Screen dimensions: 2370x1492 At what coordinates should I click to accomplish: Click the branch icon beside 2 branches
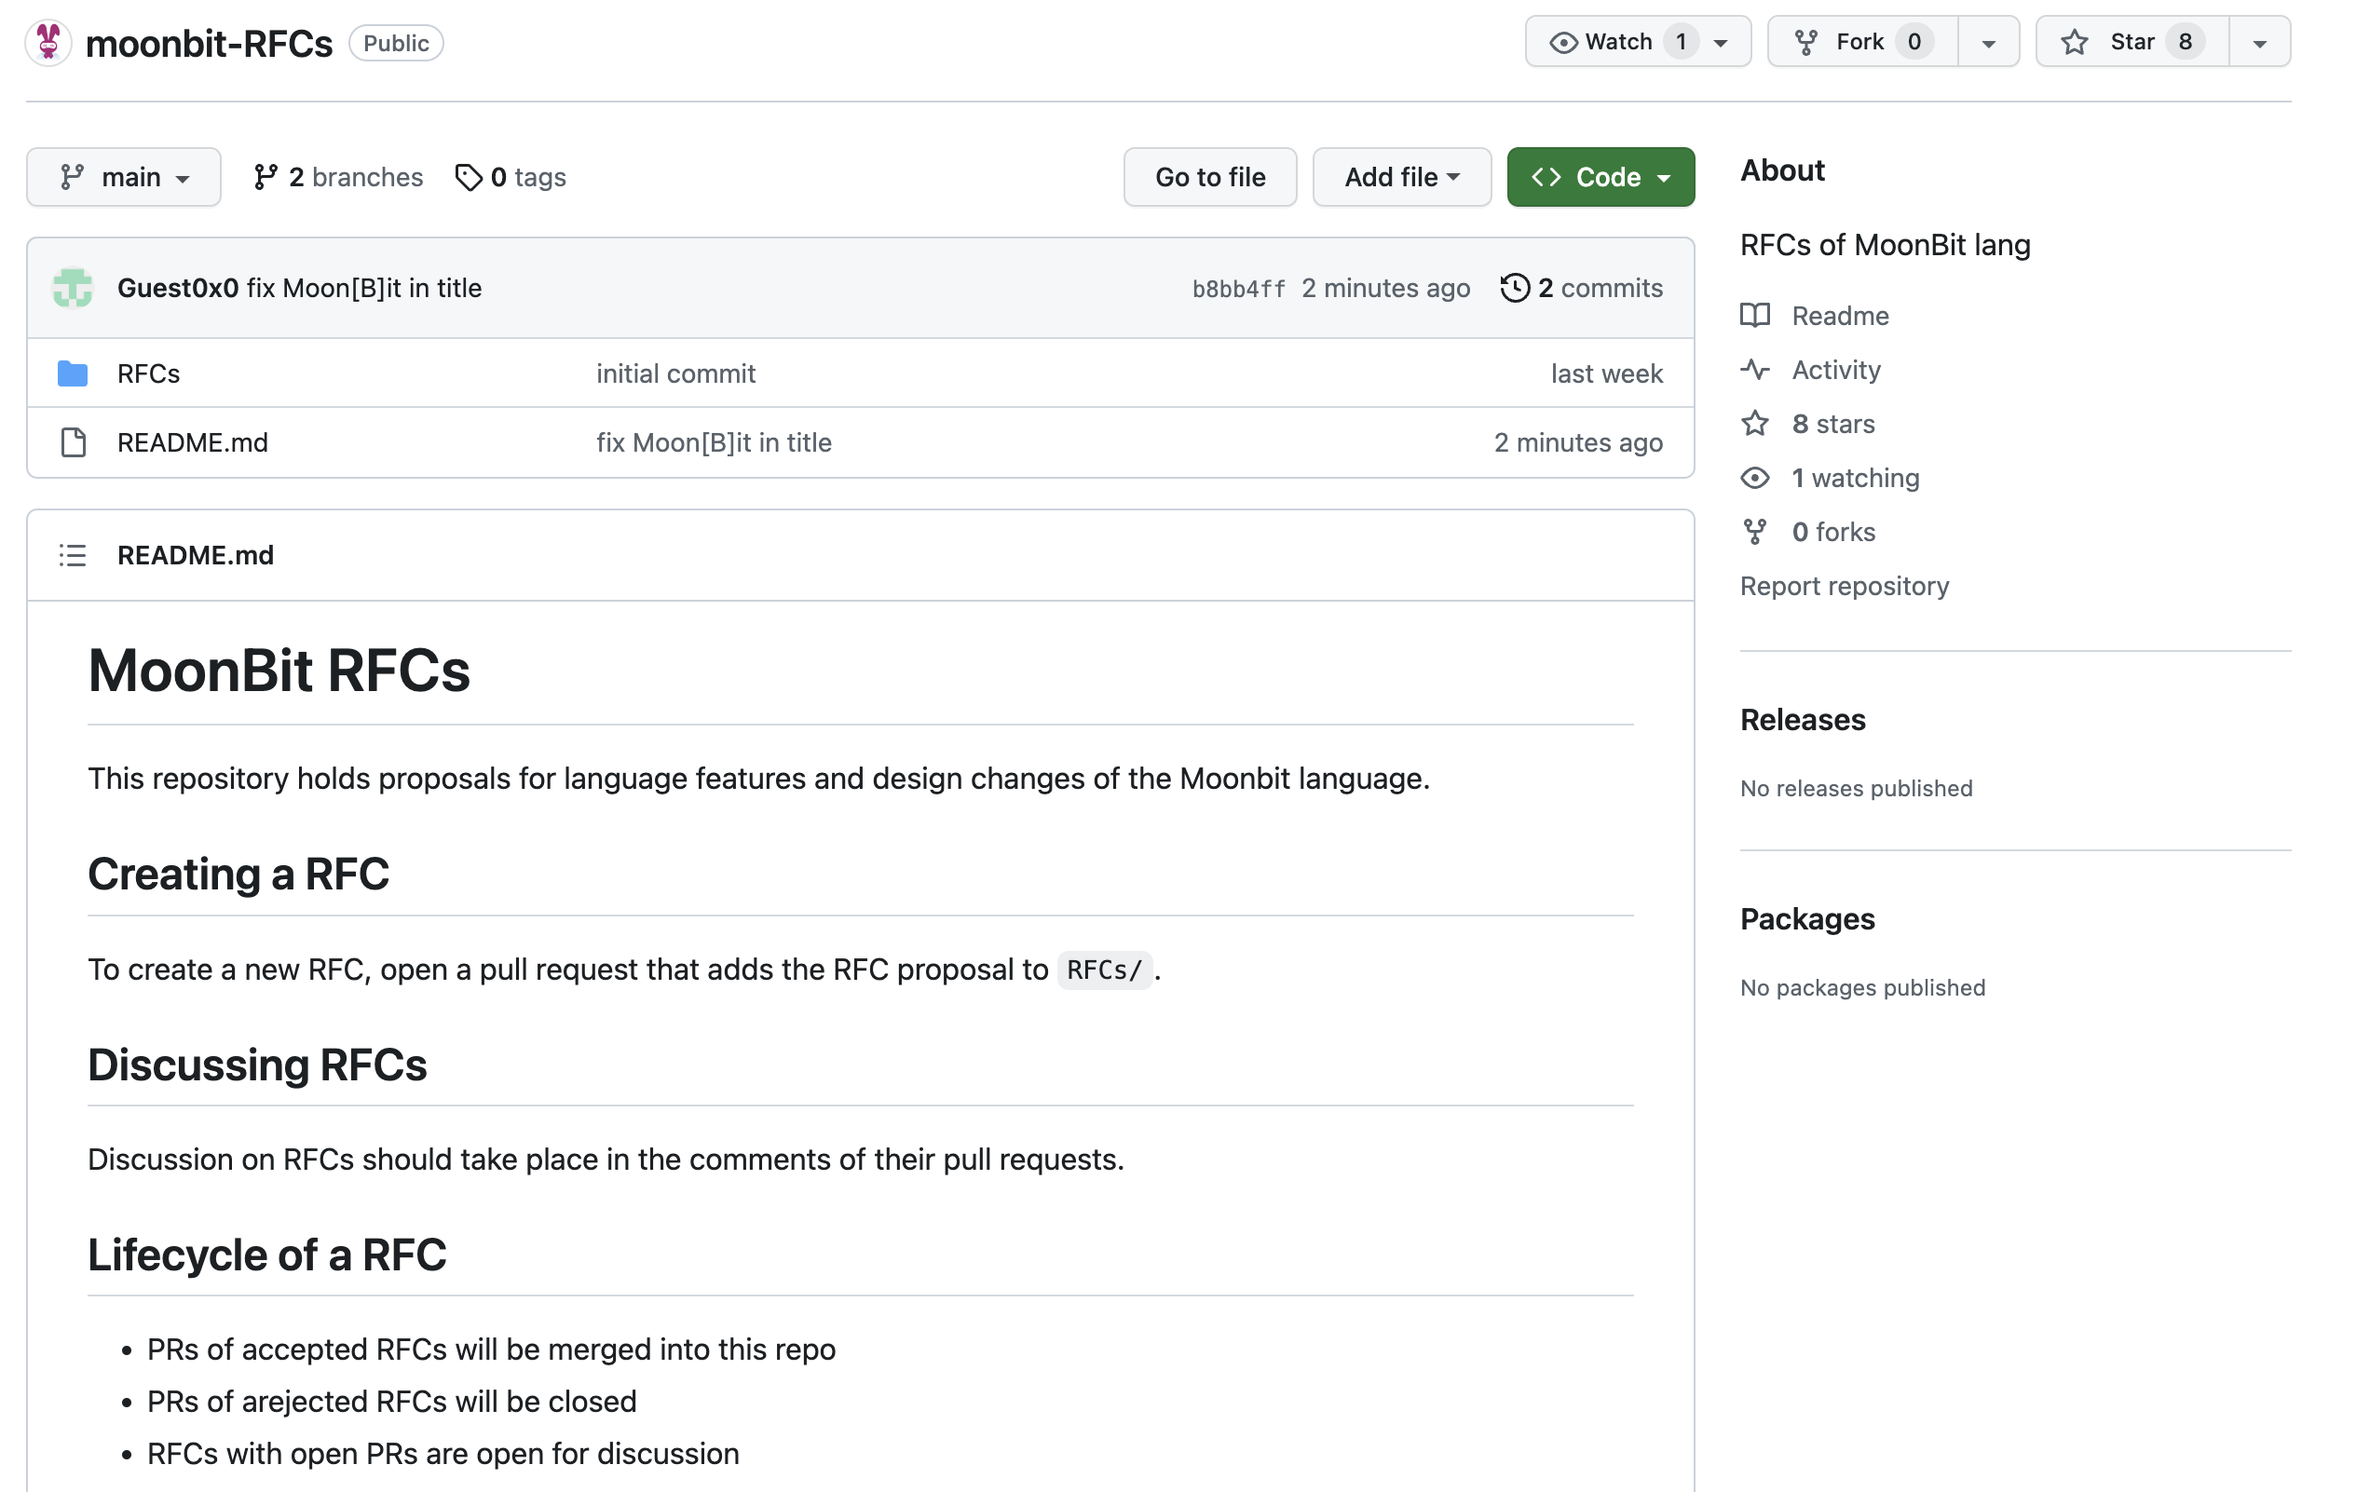(265, 177)
